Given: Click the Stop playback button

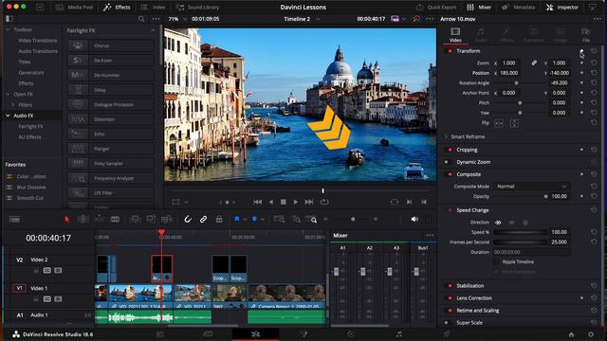Looking at the screenshot, I should coord(283,202).
